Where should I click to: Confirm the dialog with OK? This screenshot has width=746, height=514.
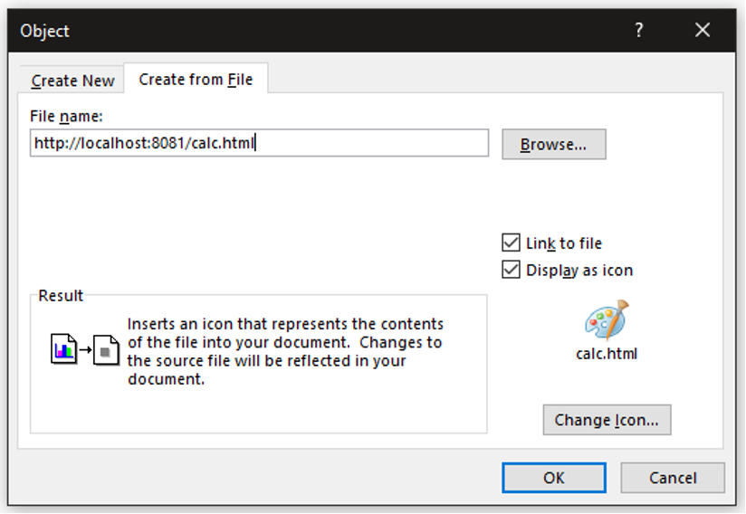(553, 478)
